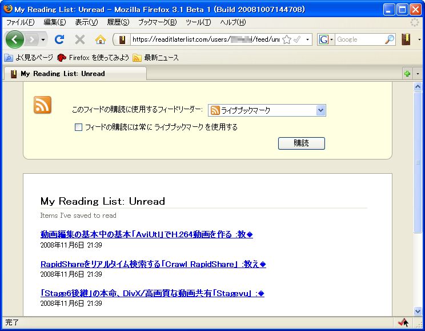This screenshot has height=331, width=425.
Task: Click the My Reading List: Unread heading
Action: click(103, 201)
